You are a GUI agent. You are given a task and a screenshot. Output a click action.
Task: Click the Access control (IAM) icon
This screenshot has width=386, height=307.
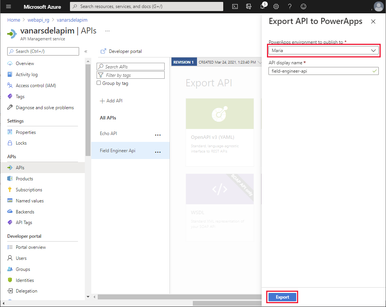coord(10,86)
